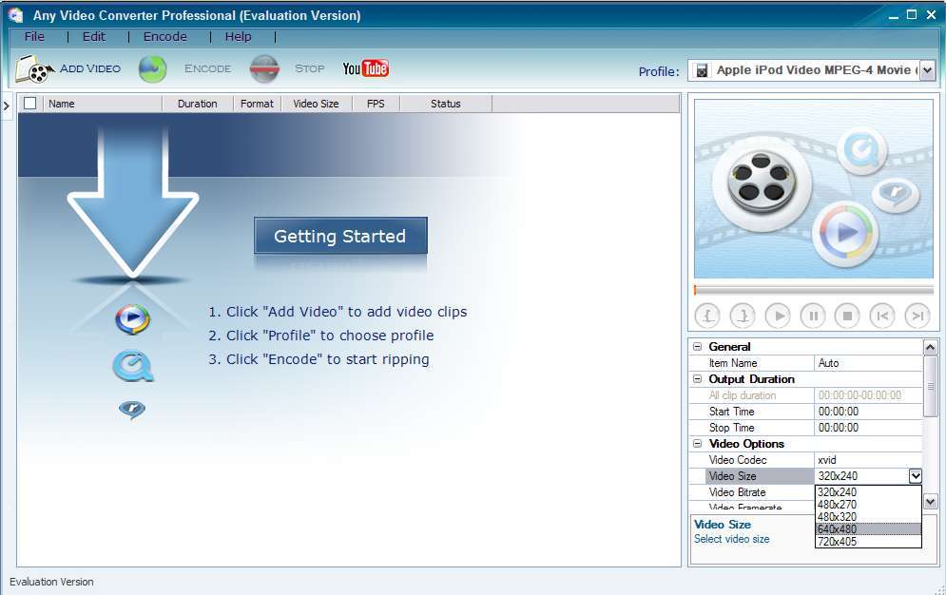Screen dimensions: 946x595
Task: Open the Video Size dropdown arrow
Action: [x=915, y=475]
